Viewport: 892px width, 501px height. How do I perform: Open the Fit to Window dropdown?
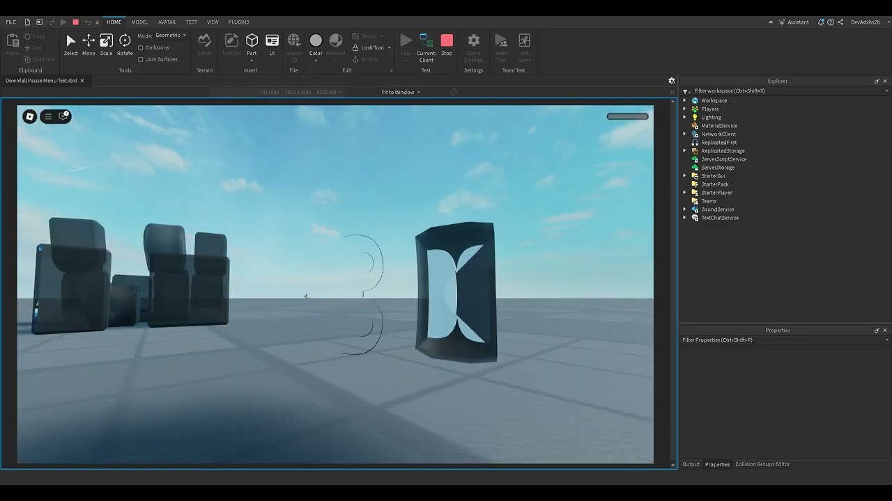(401, 92)
